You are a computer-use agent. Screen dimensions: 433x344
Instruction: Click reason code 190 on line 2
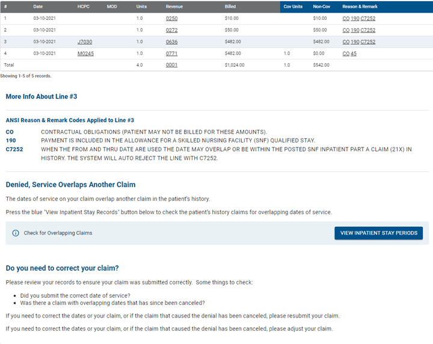point(355,30)
